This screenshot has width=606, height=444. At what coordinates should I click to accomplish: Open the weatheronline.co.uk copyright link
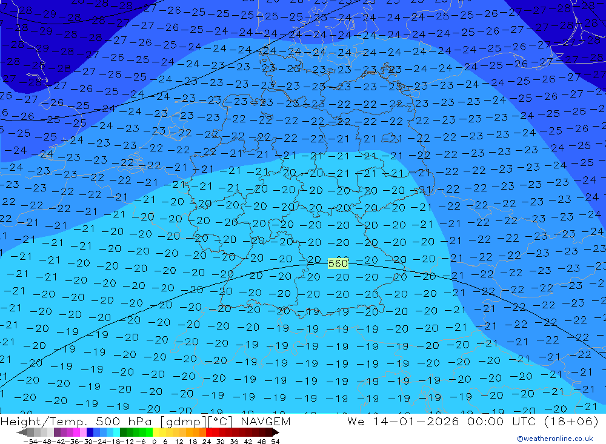click(554, 439)
